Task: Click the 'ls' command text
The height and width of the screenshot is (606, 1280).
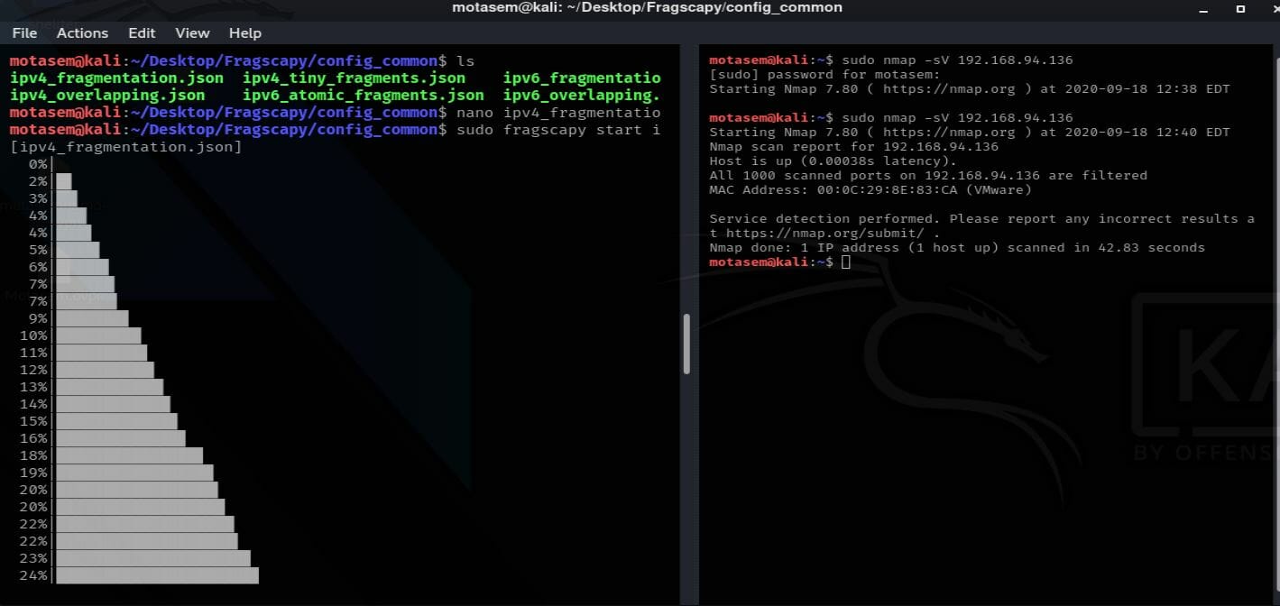Action: (465, 60)
